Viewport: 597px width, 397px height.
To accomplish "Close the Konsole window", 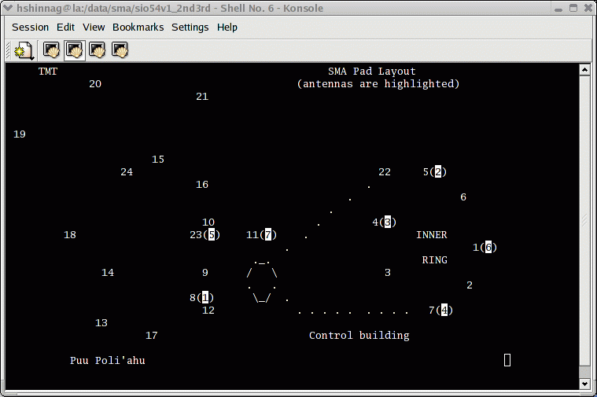I will (588, 8).
